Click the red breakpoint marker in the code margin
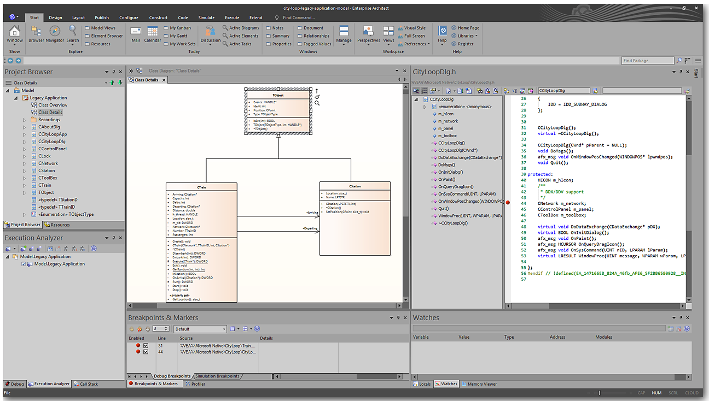The height and width of the screenshot is (401, 709). tap(508, 203)
